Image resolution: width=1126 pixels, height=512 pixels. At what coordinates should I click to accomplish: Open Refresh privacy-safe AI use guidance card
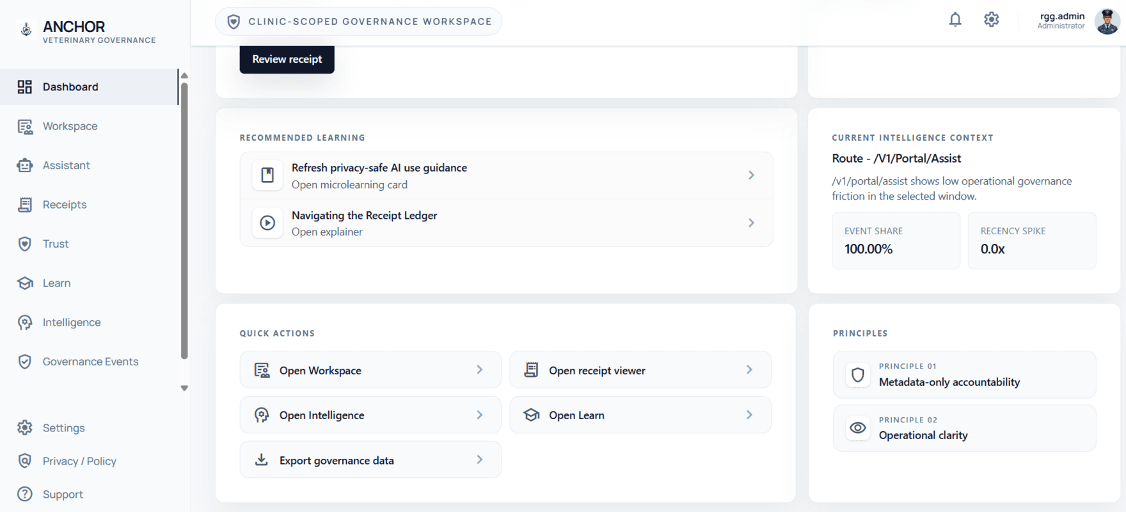pyautogui.click(x=506, y=175)
